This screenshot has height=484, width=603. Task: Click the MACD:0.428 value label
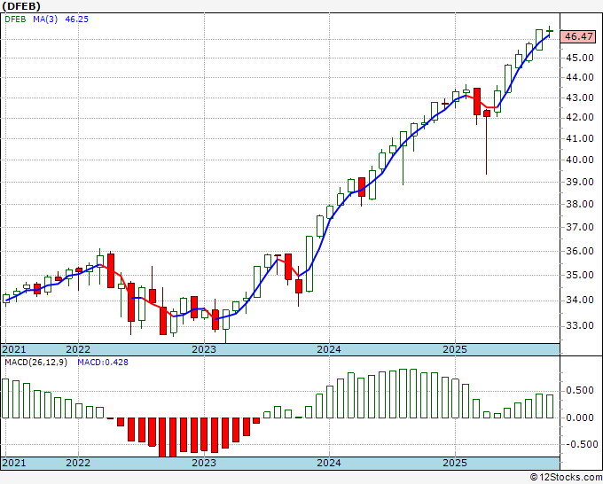click(x=103, y=363)
